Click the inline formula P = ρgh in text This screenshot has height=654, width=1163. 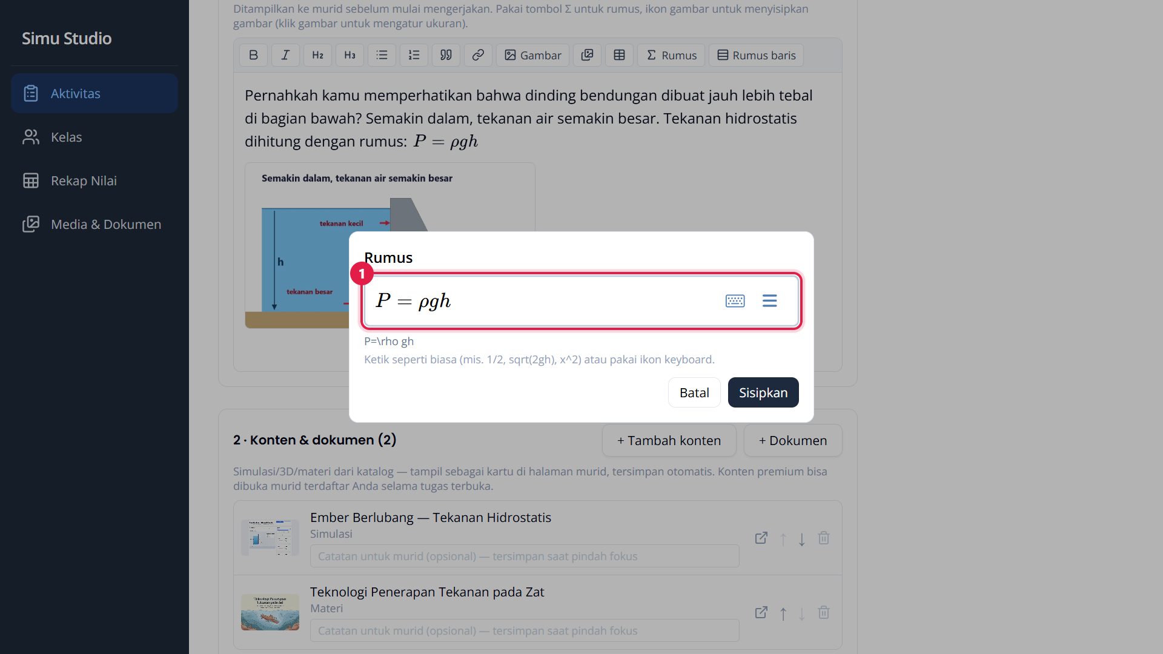point(446,141)
